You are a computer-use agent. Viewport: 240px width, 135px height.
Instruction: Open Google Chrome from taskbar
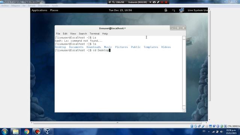click(27, 132)
